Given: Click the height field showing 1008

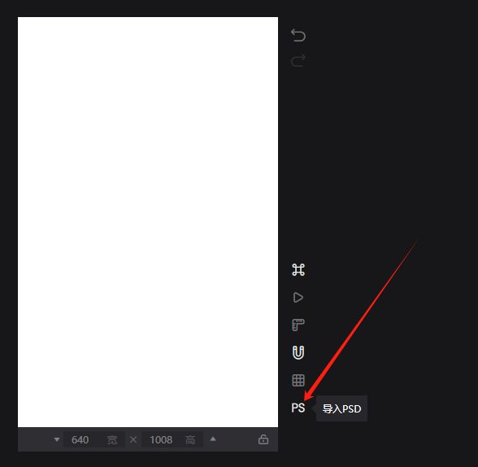Looking at the screenshot, I should 172,439.
